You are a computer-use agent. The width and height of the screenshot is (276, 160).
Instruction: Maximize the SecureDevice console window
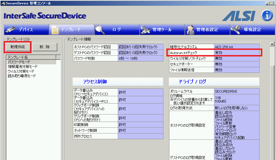tap(272, 3)
